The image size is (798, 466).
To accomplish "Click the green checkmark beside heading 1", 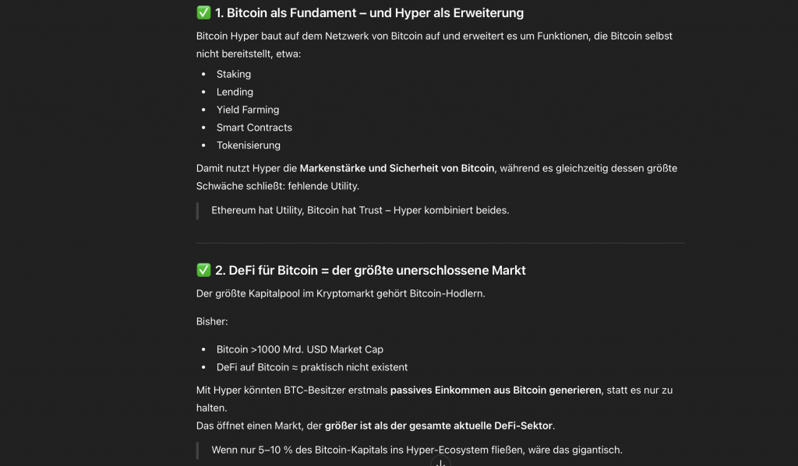I will coord(203,13).
